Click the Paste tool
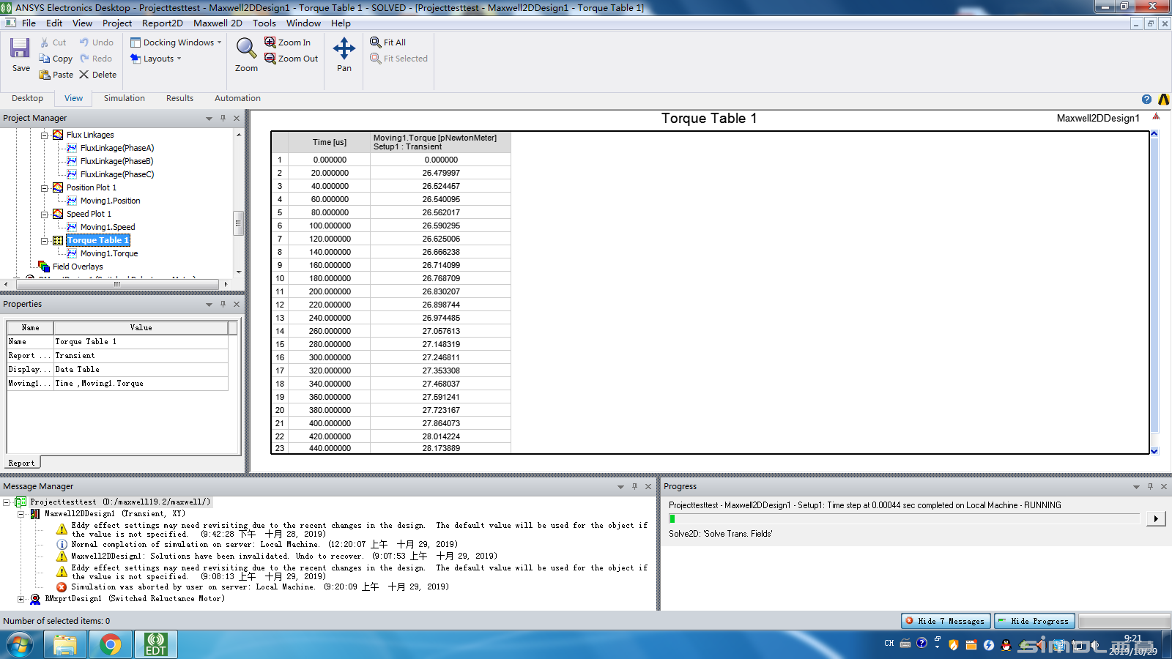1172x659 pixels. coord(56,75)
